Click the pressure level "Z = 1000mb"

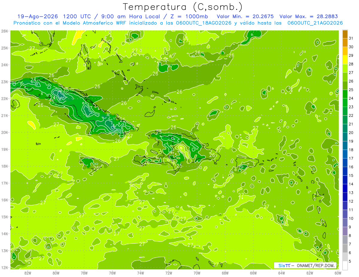189,16
